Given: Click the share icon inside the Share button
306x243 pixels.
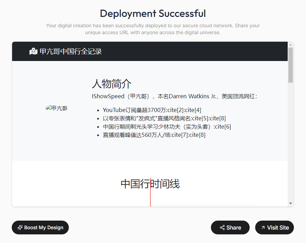Looking at the screenshot, I should click(222, 227).
